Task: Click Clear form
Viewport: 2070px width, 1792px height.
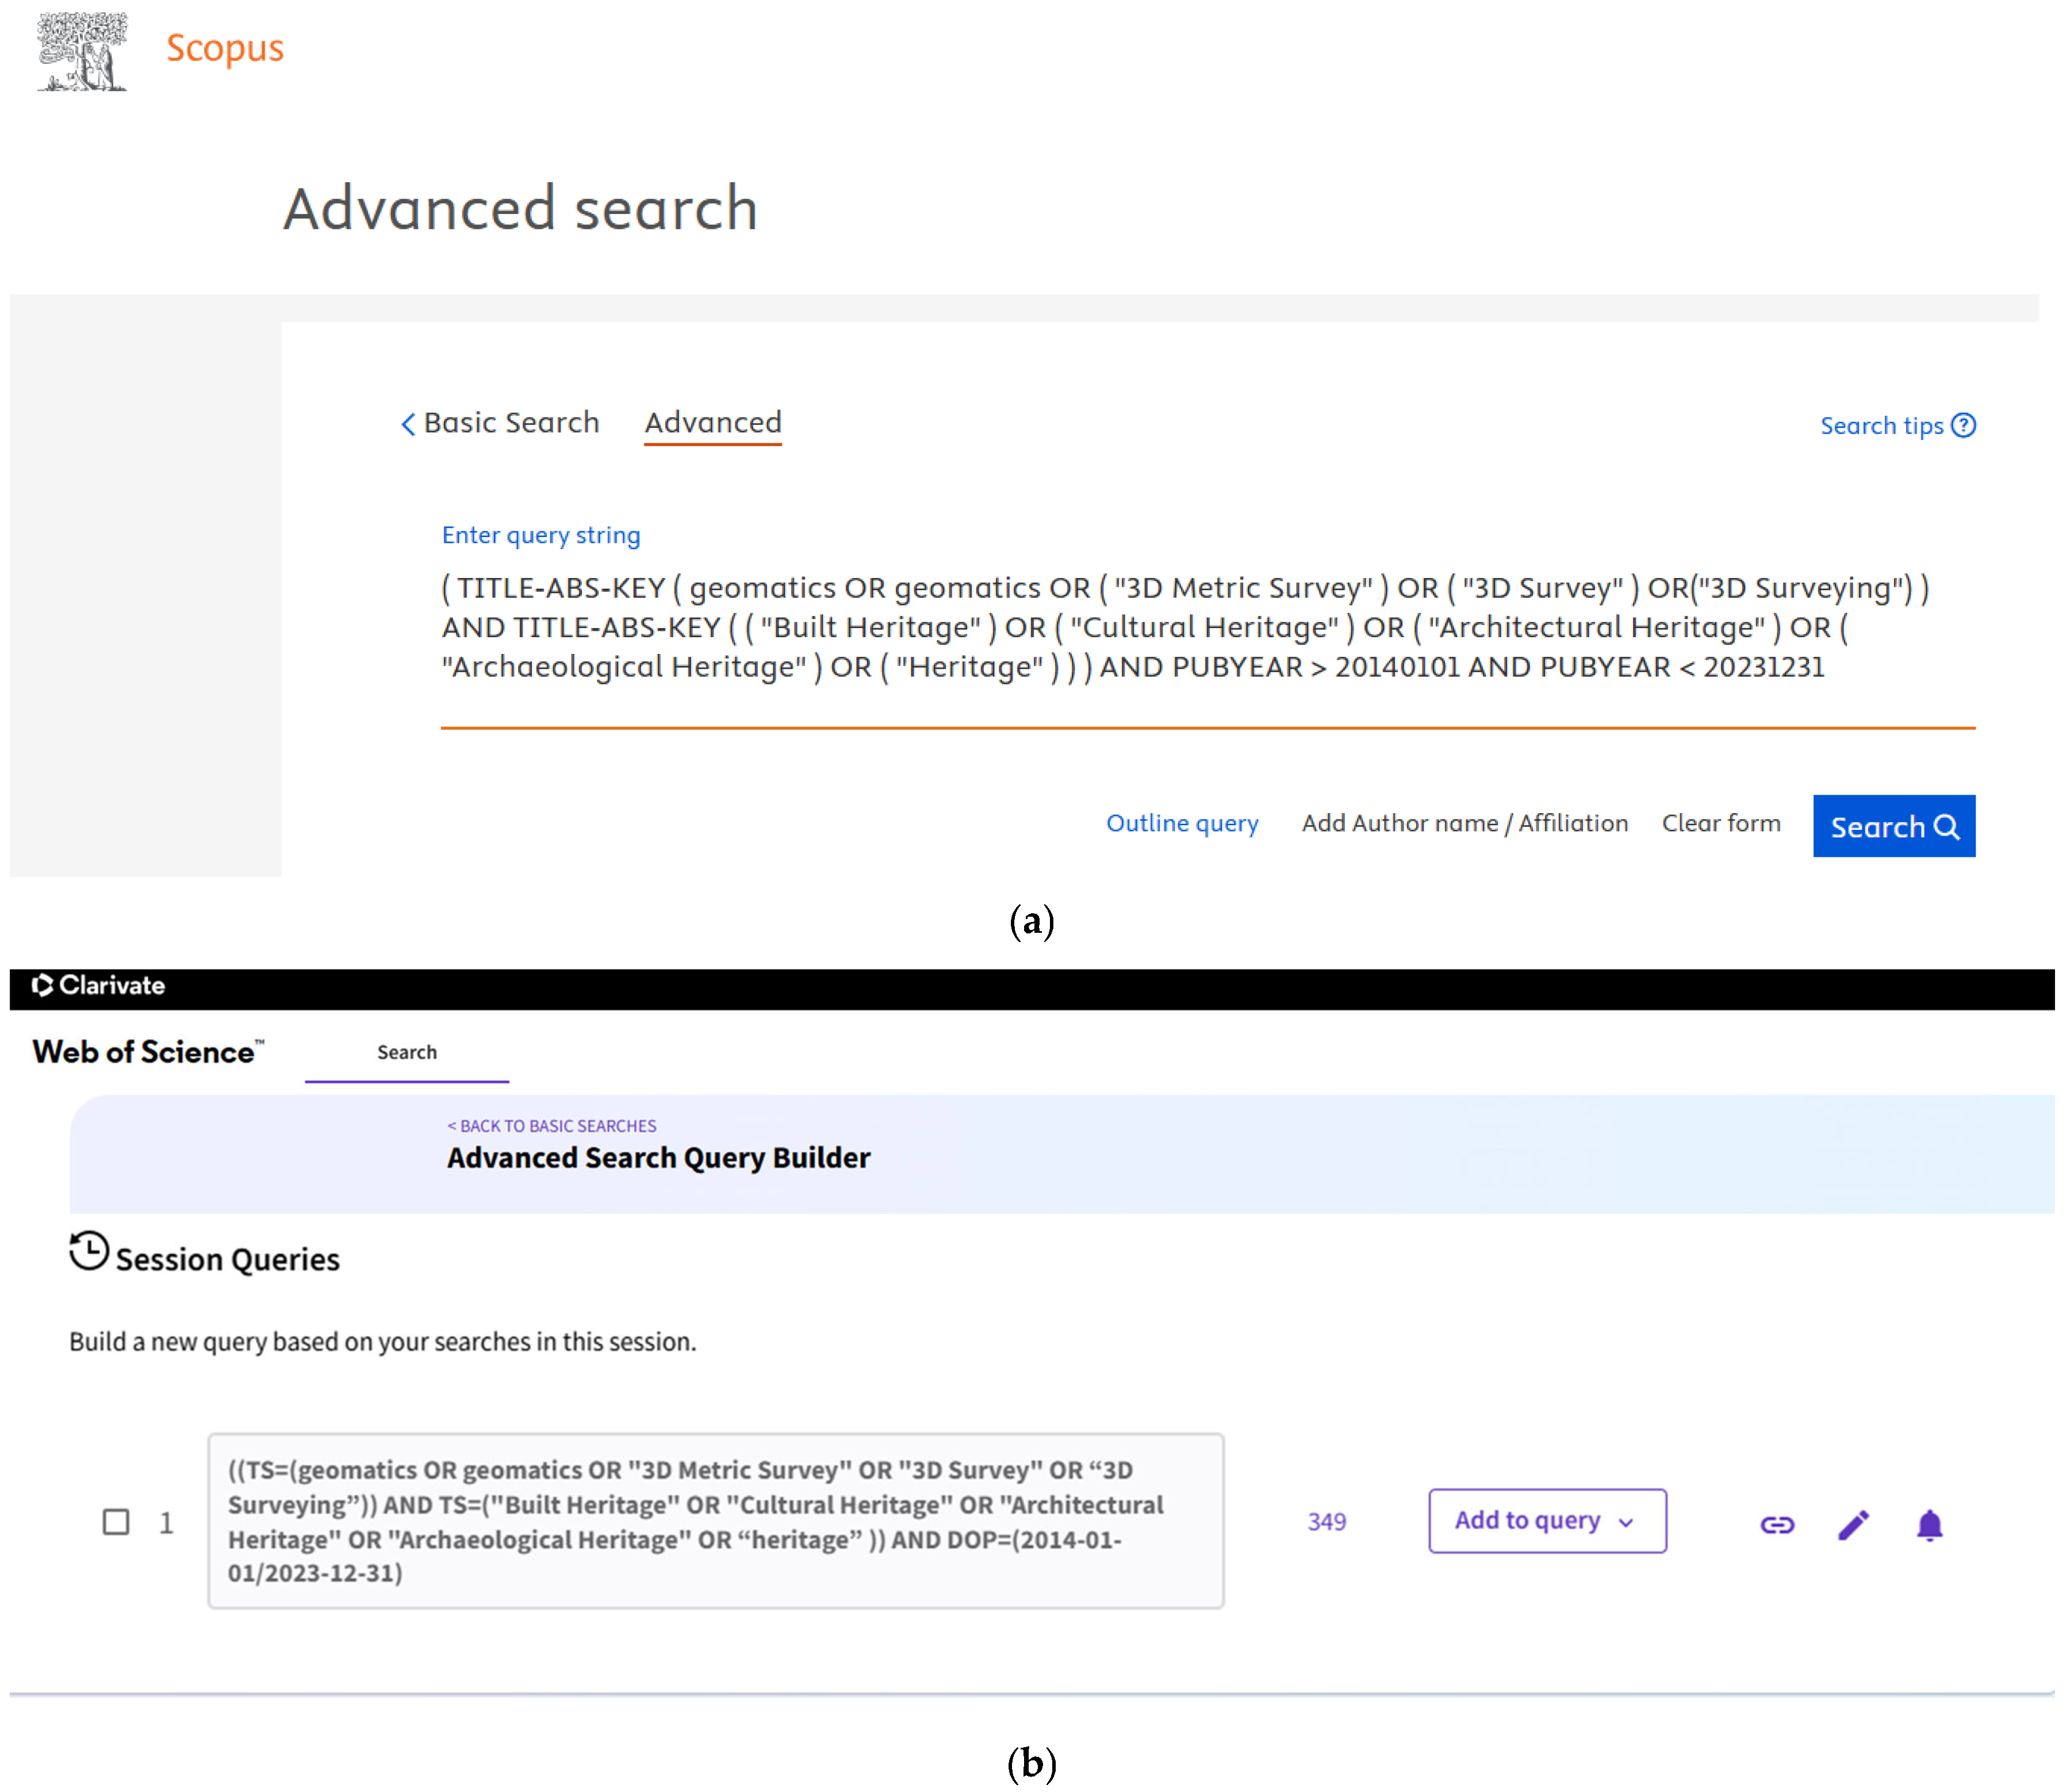Action: 1721,824
